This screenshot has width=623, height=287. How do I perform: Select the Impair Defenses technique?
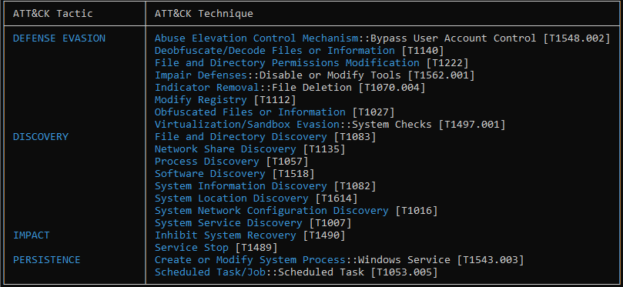pyautogui.click(x=201, y=75)
